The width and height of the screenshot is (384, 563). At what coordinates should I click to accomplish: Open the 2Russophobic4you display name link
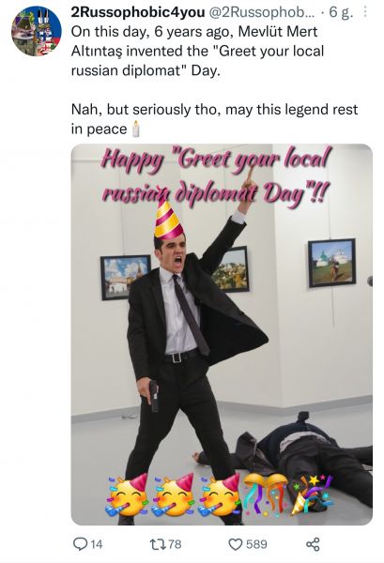(138, 12)
